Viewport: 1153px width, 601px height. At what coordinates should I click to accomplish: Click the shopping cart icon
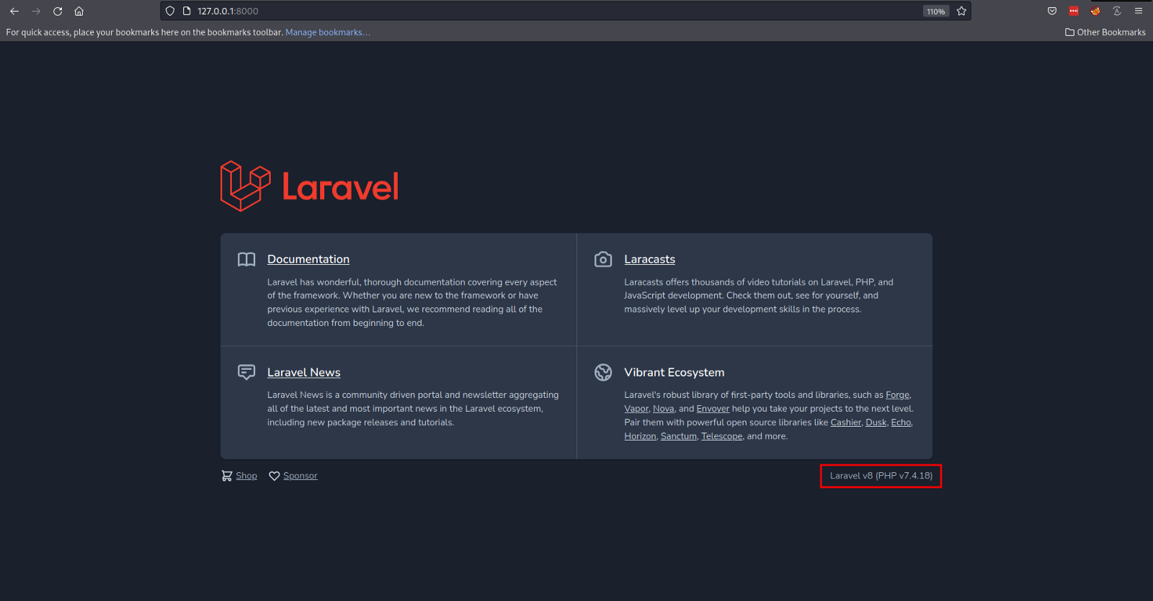point(227,476)
